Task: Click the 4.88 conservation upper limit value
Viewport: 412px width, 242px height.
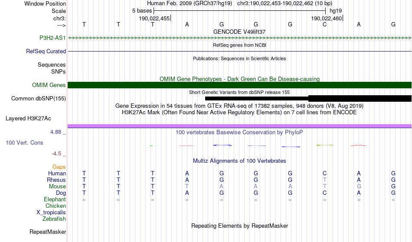Action: coord(56,132)
